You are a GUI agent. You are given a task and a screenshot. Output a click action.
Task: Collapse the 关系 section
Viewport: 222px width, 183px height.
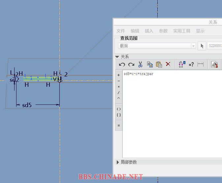coord(117,57)
